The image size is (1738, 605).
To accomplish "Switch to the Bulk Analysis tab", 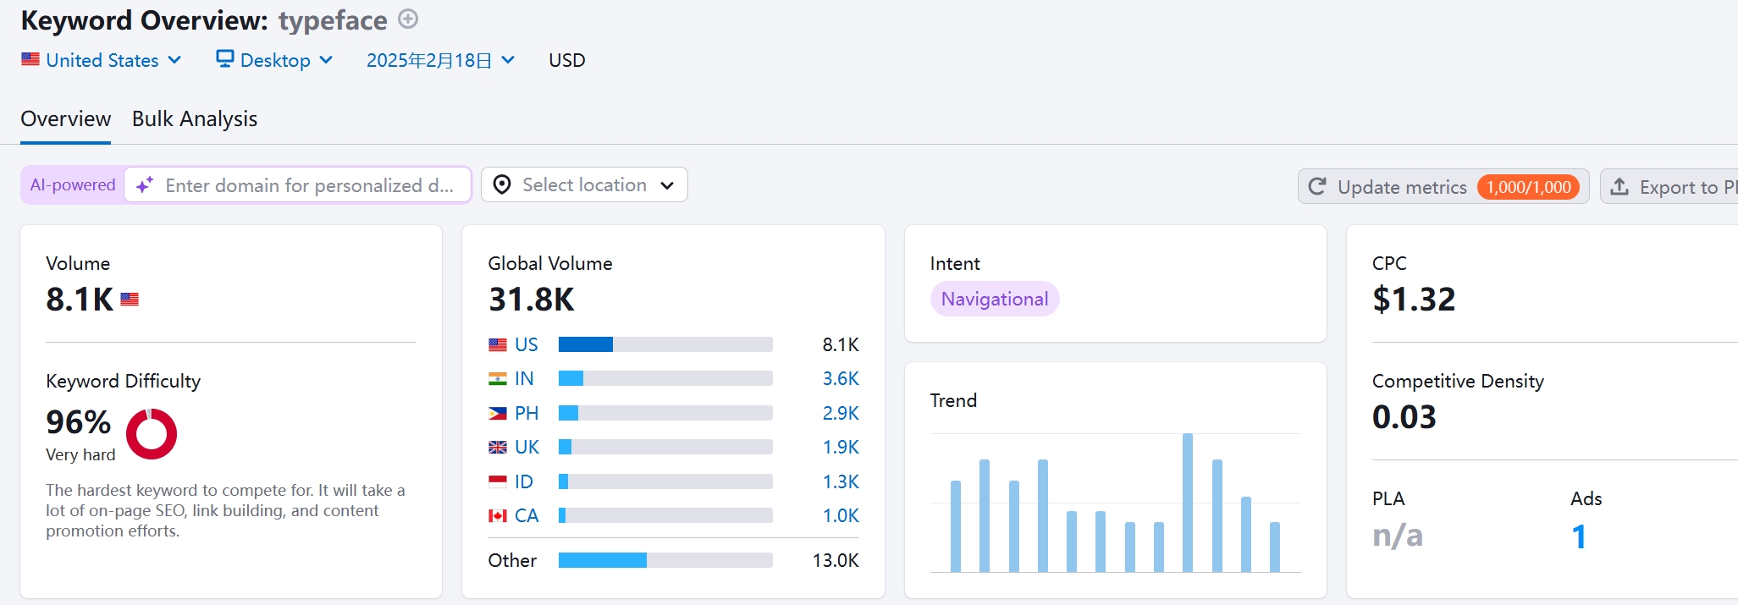I will 195,119.
